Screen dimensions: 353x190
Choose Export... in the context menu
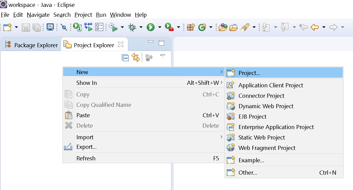point(144,147)
